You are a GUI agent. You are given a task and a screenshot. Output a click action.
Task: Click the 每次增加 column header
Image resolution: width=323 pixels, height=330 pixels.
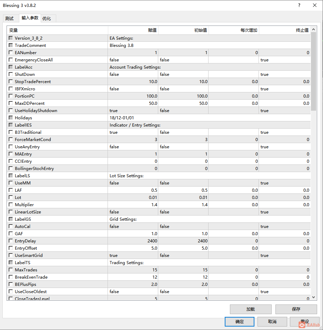pyautogui.click(x=234, y=30)
